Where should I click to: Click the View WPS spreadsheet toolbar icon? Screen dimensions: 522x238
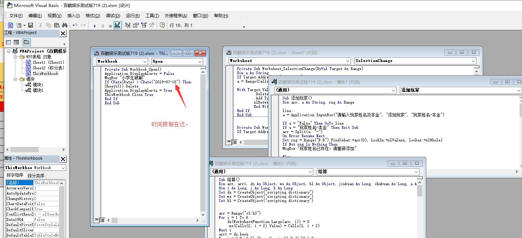[11, 25]
